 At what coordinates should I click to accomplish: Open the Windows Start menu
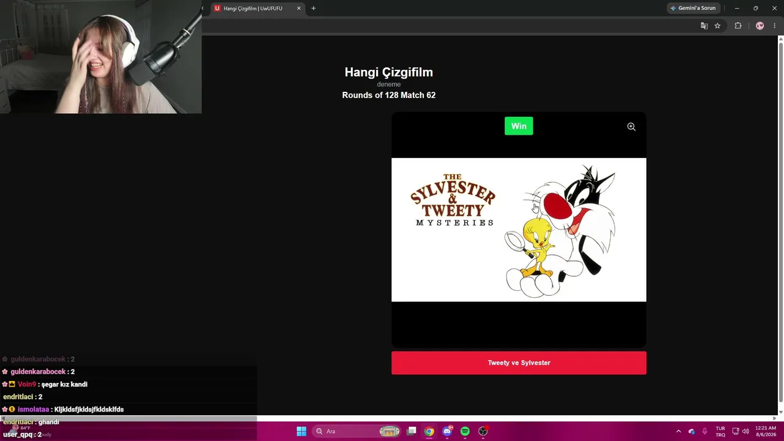tap(301, 431)
